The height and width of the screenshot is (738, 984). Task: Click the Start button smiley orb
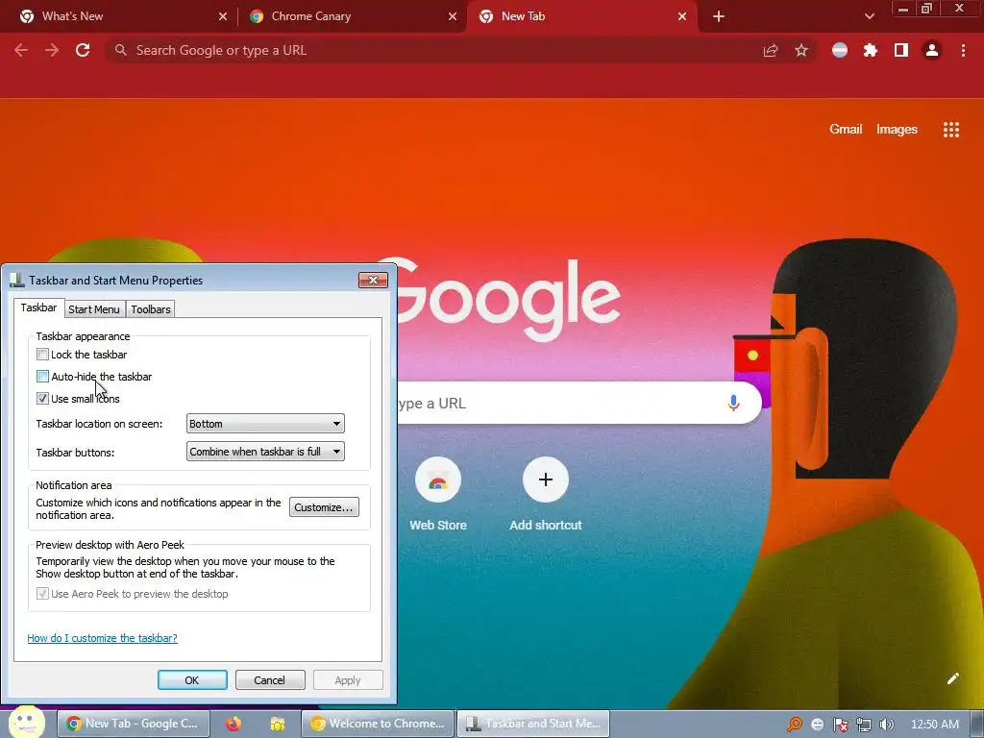pyautogui.click(x=27, y=722)
